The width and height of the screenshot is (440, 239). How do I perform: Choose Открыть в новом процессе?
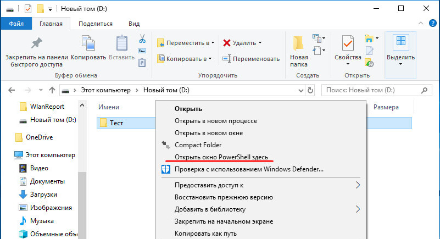pyautogui.click(x=216, y=121)
